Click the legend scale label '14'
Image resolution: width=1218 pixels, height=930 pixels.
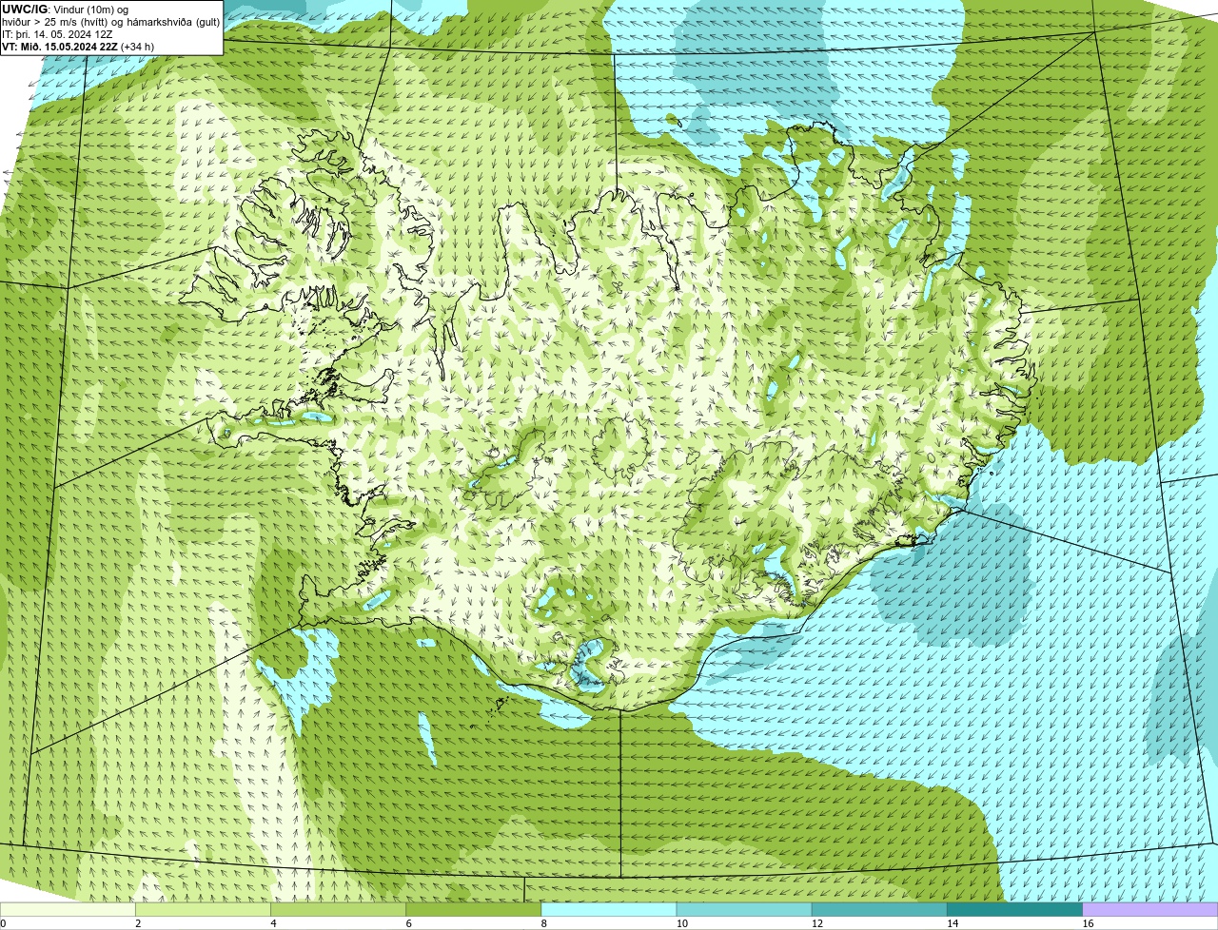point(953,923)
